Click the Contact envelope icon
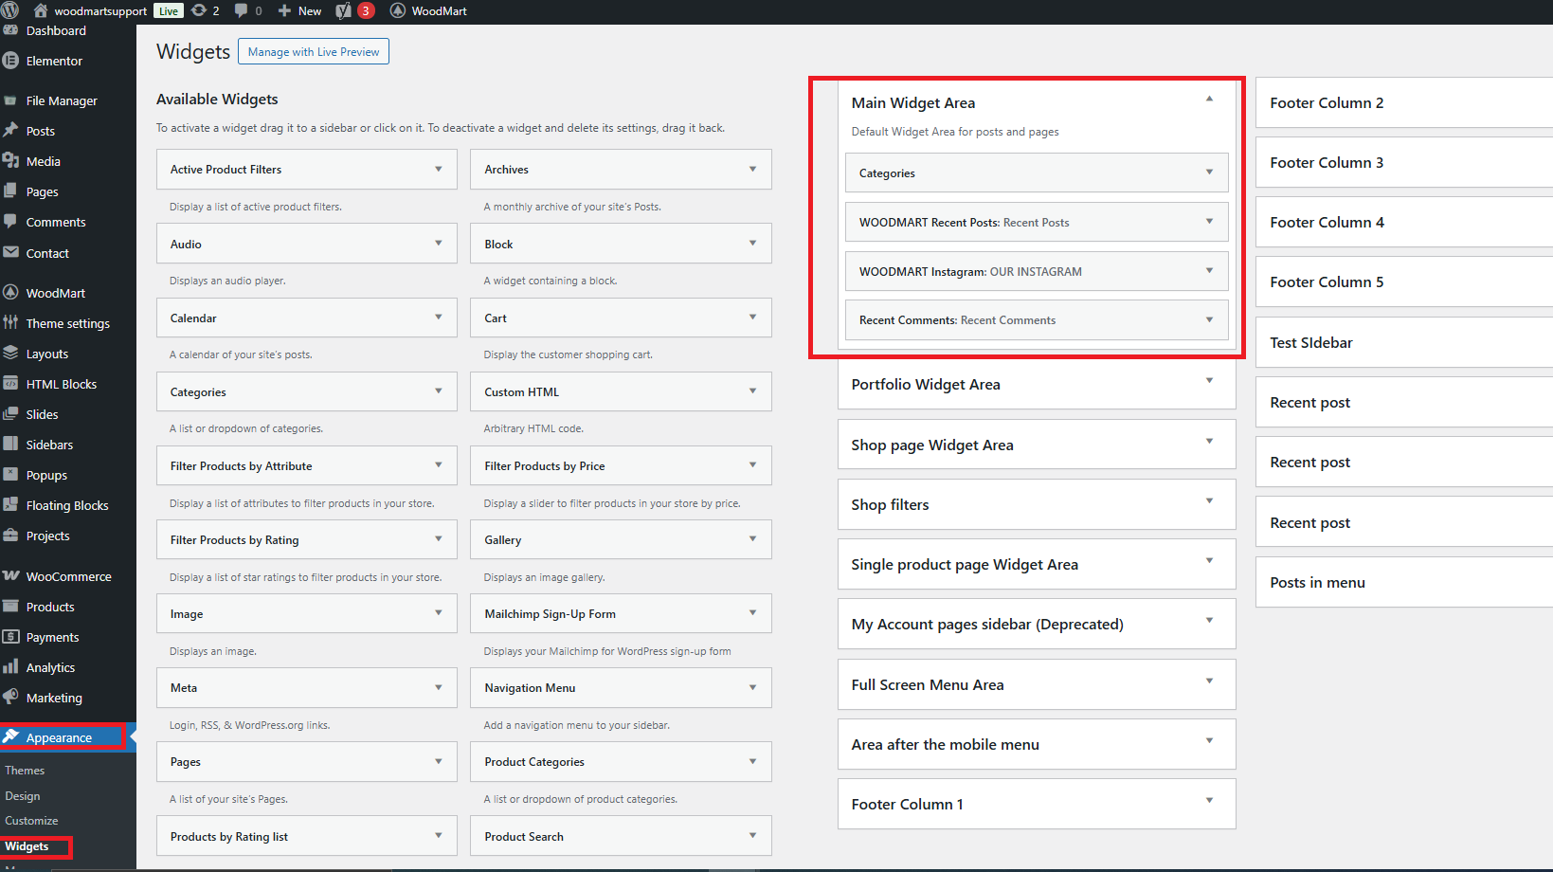This screenshot has height=872, width=1553. [10, 253]
